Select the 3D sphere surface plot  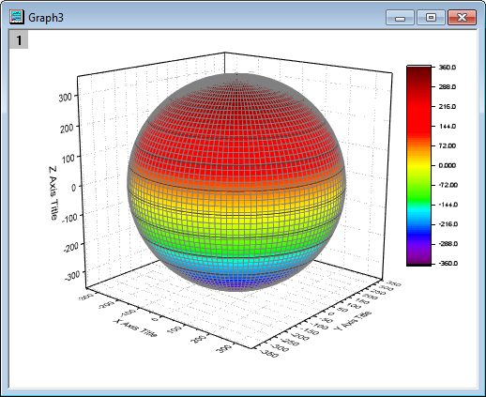pos(236,182)
